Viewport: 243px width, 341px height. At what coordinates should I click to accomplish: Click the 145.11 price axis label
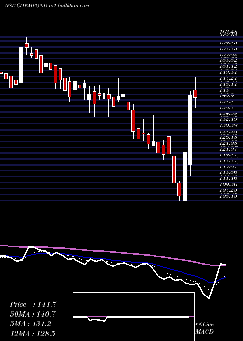coord(229,84)
